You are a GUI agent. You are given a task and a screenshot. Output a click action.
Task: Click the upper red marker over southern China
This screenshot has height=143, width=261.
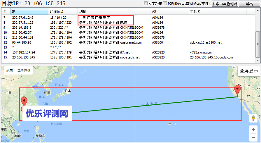(x=24, y=101)
